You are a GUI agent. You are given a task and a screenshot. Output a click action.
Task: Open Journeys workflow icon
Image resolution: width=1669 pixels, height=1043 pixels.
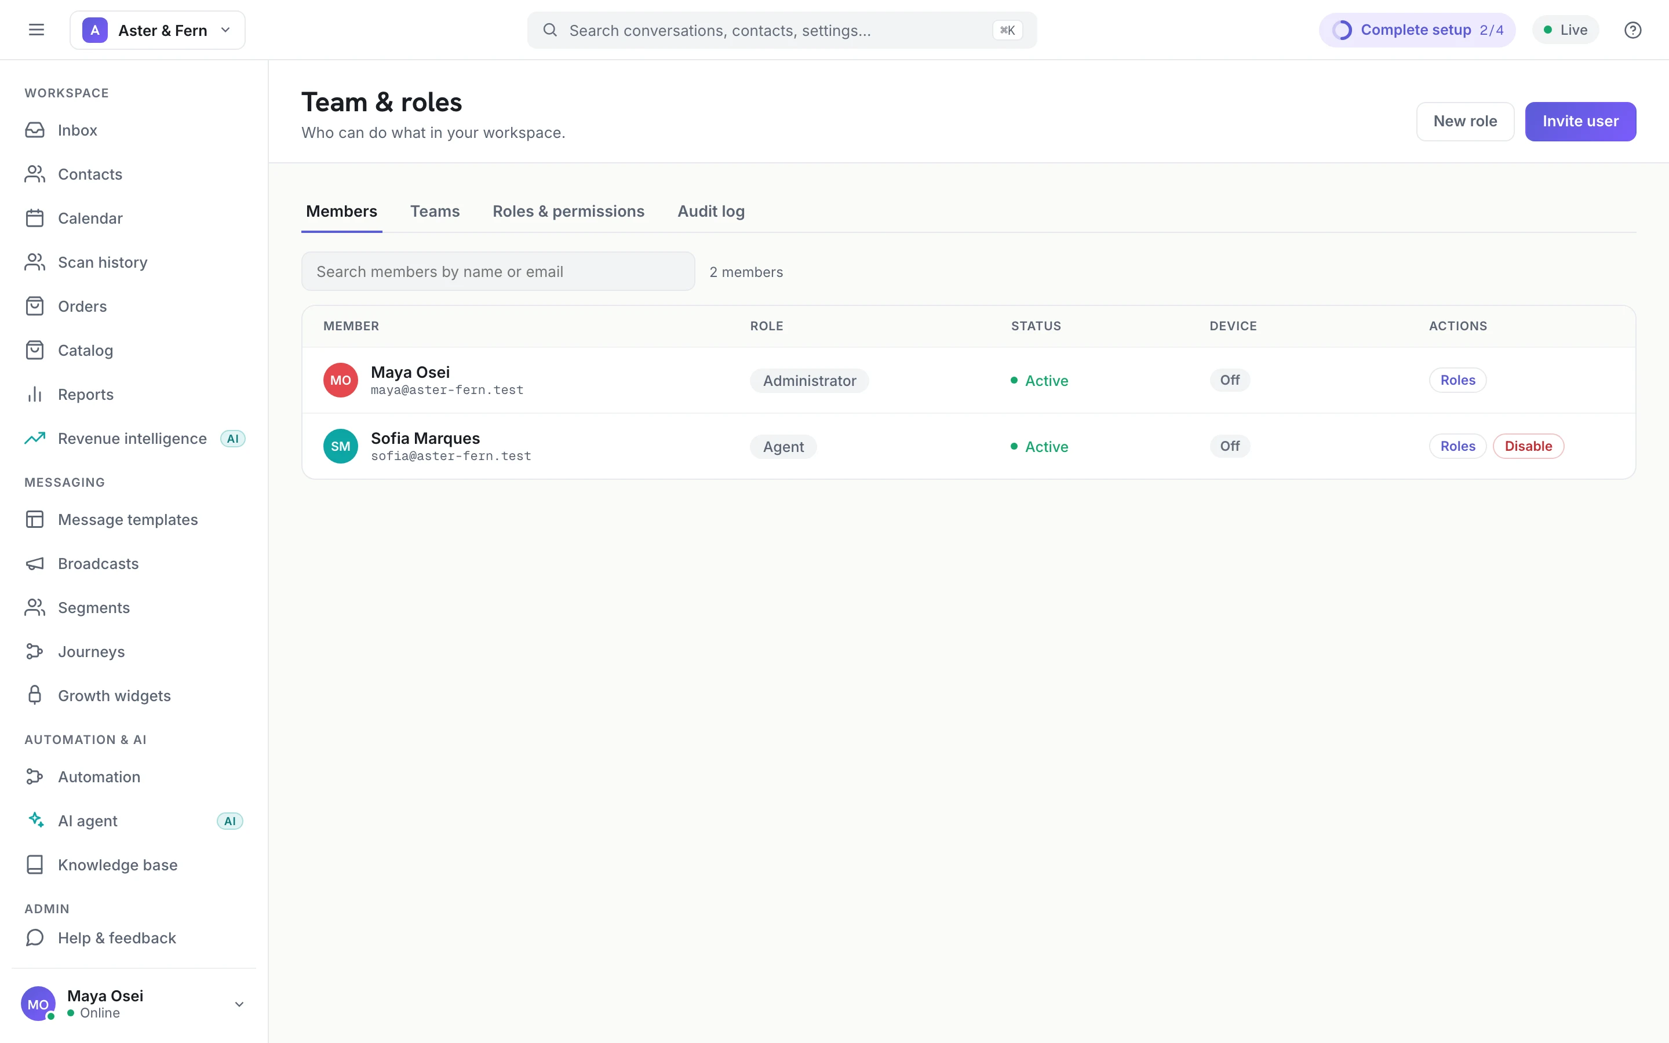click(35, 652)
